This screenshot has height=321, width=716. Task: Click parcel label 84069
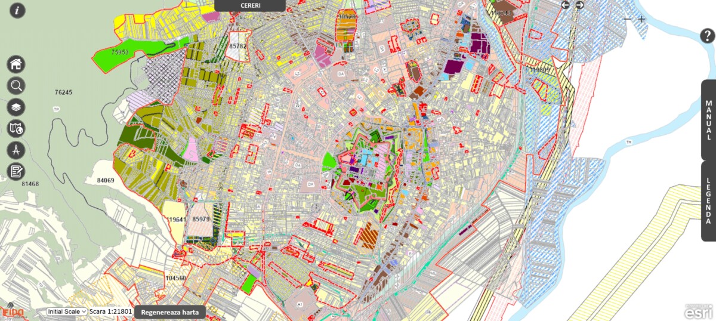105,180
